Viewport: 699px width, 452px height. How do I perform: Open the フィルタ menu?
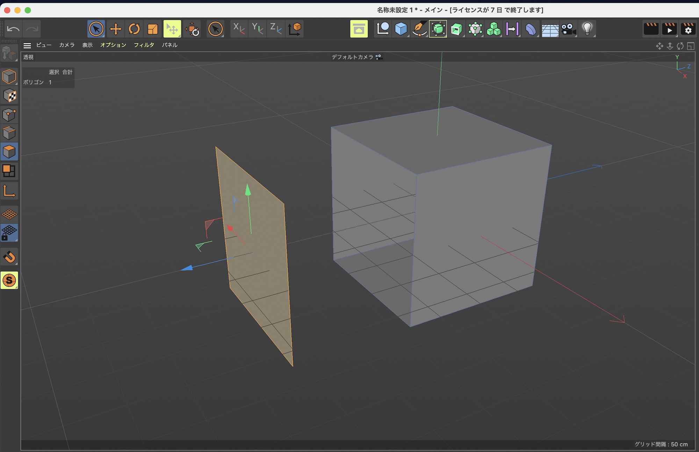(x=144, y=45)
